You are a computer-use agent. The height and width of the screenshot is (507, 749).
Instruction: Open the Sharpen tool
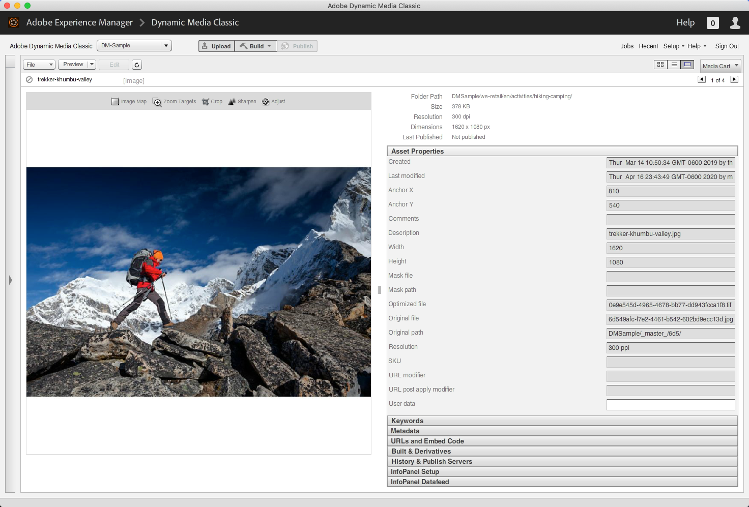coord(242,102)
